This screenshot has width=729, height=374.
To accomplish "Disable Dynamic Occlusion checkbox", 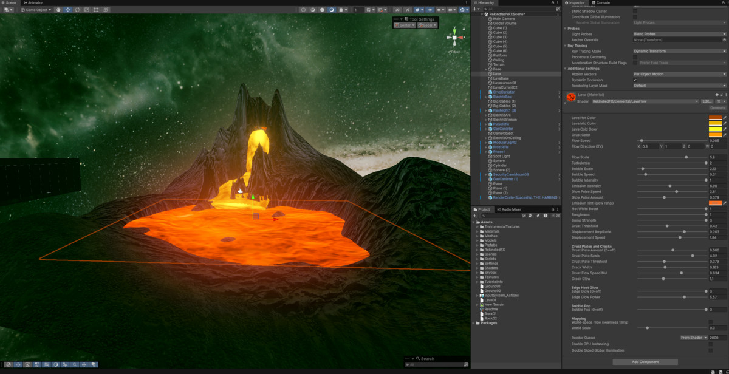I will [x=635, y=80].
